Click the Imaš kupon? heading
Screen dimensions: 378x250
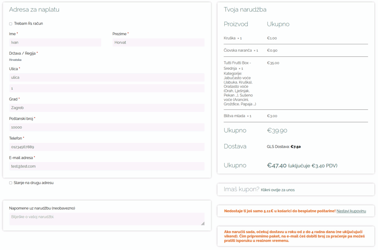tap(241, 189)
